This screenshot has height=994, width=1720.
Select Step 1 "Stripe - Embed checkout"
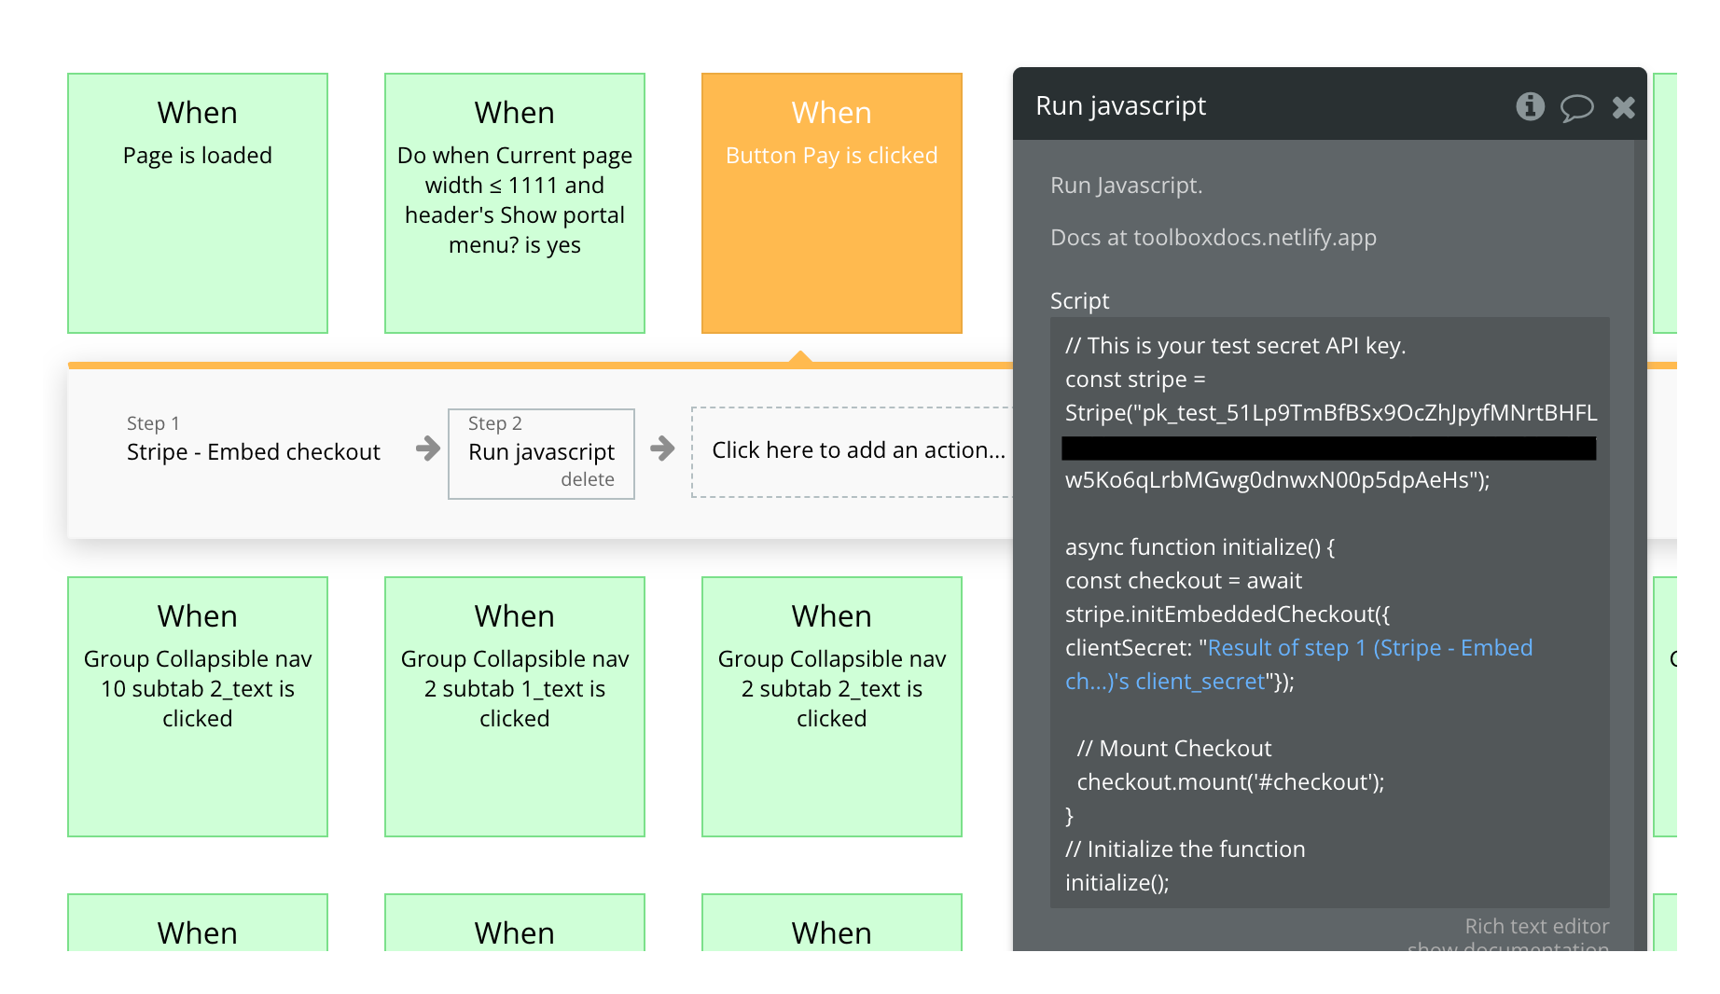(x=253, y=451)
